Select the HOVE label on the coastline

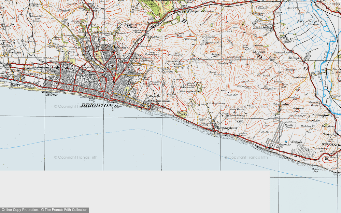pyautogui.click(x=52, y=95)
